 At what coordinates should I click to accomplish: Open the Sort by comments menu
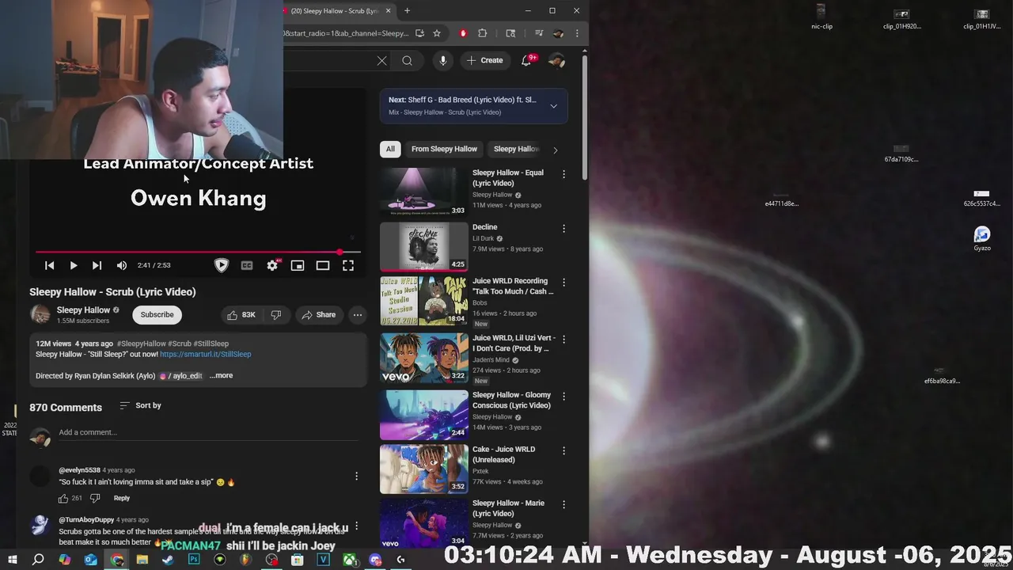(x=140, y=405)
